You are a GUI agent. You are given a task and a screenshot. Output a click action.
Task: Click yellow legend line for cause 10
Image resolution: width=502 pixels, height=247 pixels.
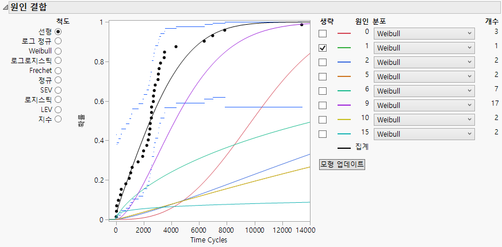pos(344,119)
